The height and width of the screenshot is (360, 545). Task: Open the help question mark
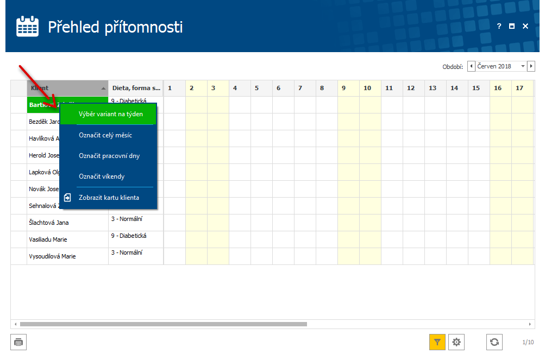499,26
